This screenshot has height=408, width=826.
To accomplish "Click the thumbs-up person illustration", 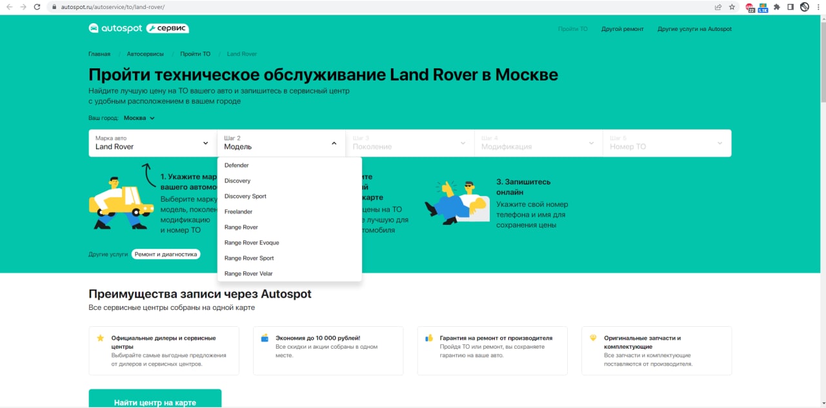I will click(x=457, y=202).
